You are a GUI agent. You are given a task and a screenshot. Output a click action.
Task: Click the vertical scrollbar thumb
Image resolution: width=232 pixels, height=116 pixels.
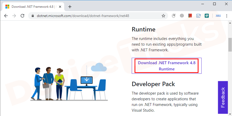tap(230, 45)
